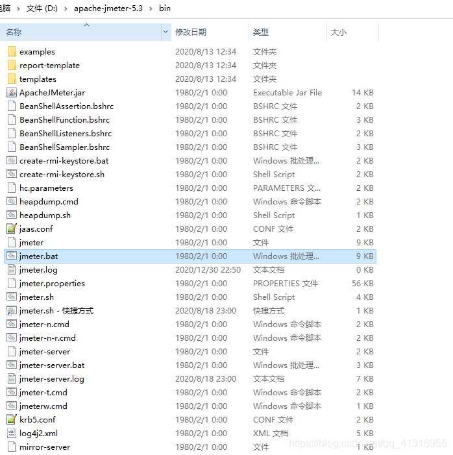Viewport: 453px width, 455px height.
Task: Click the heapdump.sh script icon
Action: pyautogui.click(x=12, y=215)
